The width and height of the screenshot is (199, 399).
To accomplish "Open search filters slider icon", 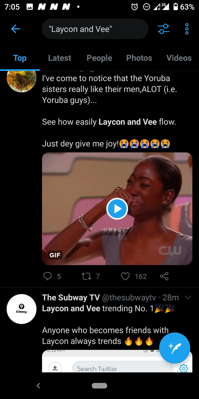I will (164, 29).
